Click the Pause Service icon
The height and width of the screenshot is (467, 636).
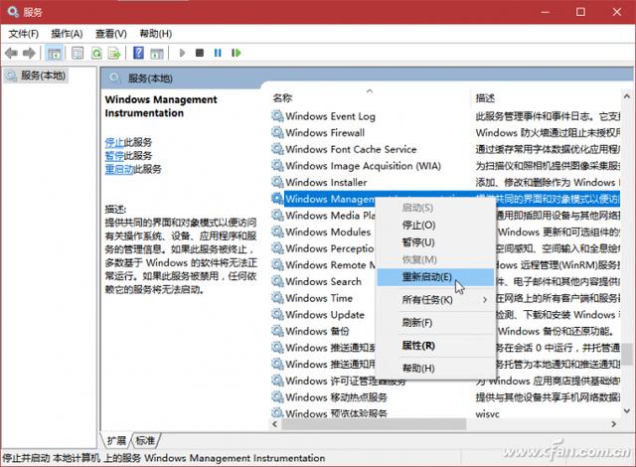218,53
